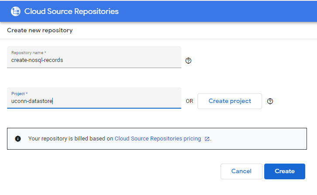Viewport: 317px width, 195px height.
Task: Click external link icon after pricing link
Action: tap(207, 139)
